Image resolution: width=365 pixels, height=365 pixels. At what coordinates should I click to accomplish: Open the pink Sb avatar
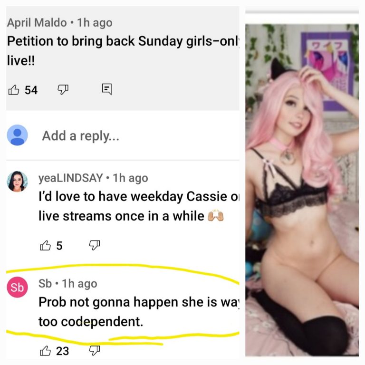pyautogui.click(x=17, y=287)
